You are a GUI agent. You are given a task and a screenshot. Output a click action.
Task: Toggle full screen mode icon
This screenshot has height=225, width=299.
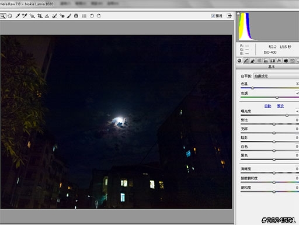[230, 16]
